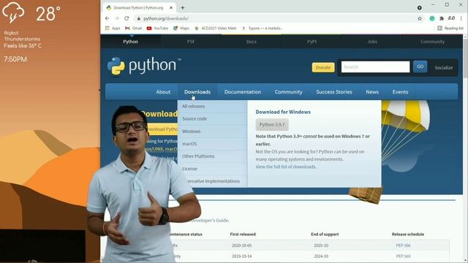Viewport: 468px width, 263px height.
Task: Click the yellow Donate button
Action: pos(323,67)
